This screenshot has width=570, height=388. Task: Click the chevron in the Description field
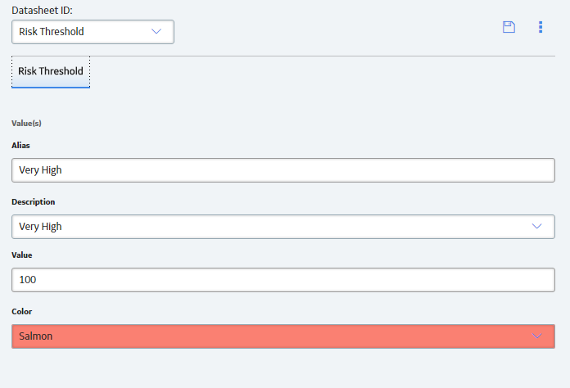[536, 226]
